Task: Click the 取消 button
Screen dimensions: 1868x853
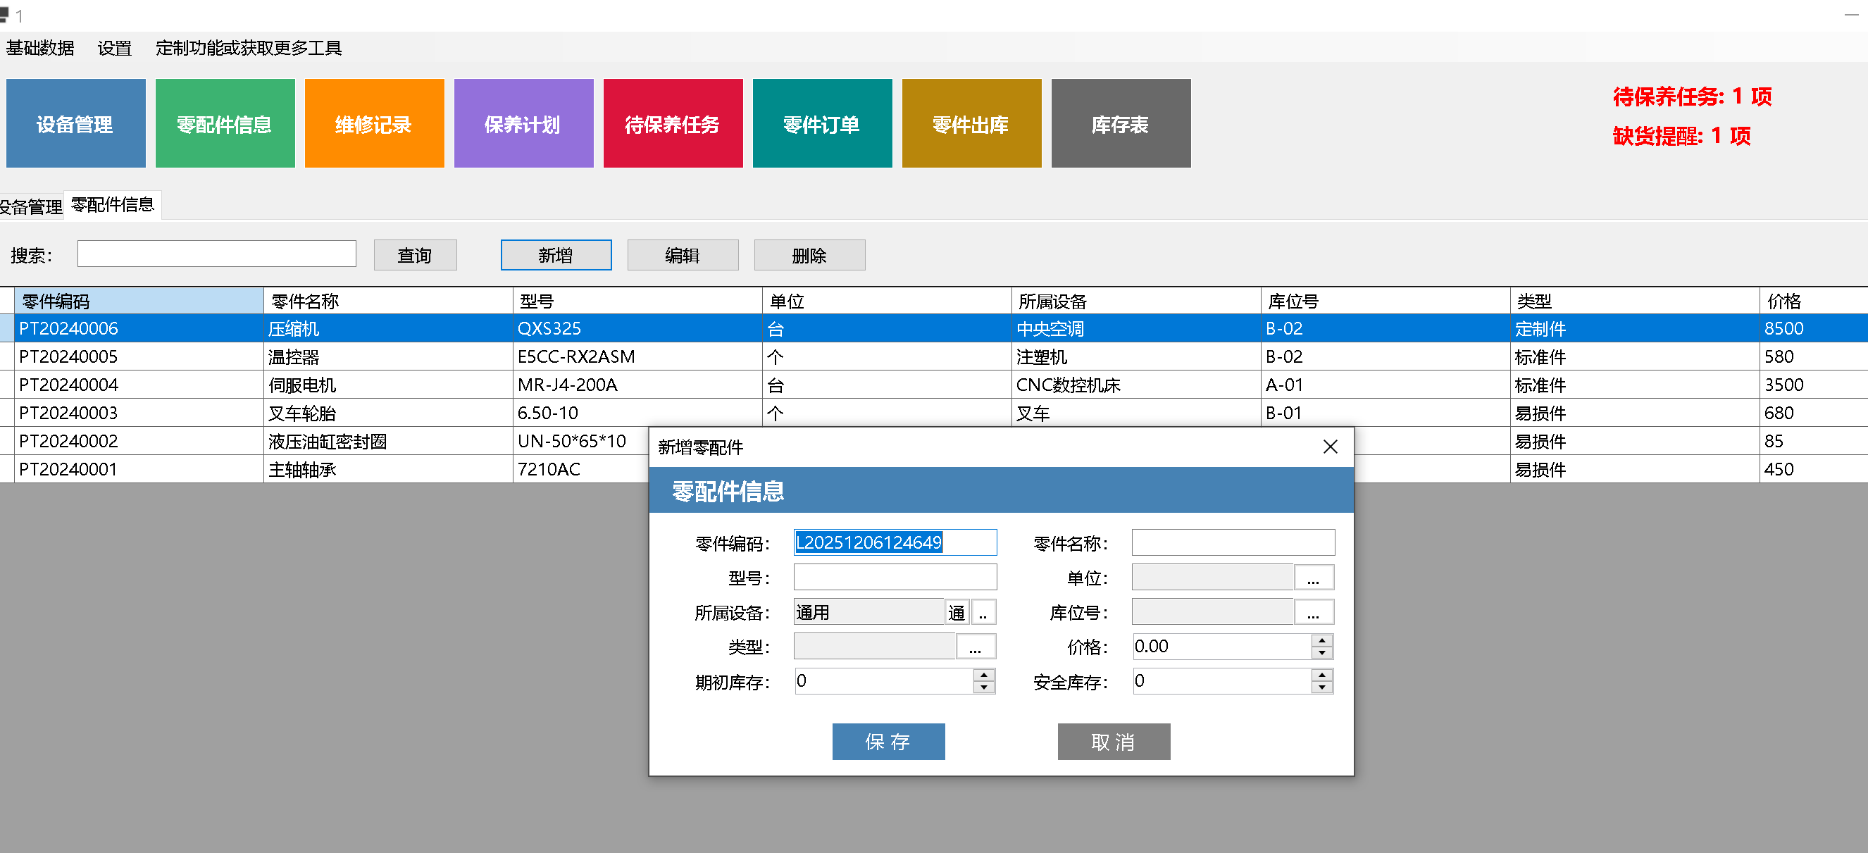Action: 1113,741
